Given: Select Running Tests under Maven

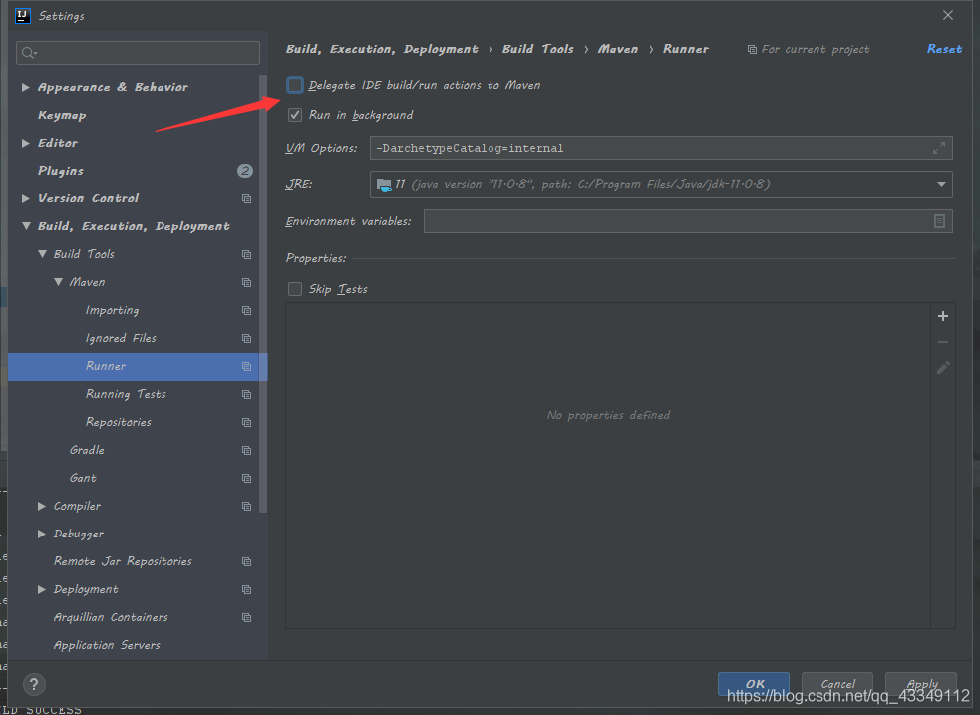Looking at the screenshot, I should [x=126, y=394].
